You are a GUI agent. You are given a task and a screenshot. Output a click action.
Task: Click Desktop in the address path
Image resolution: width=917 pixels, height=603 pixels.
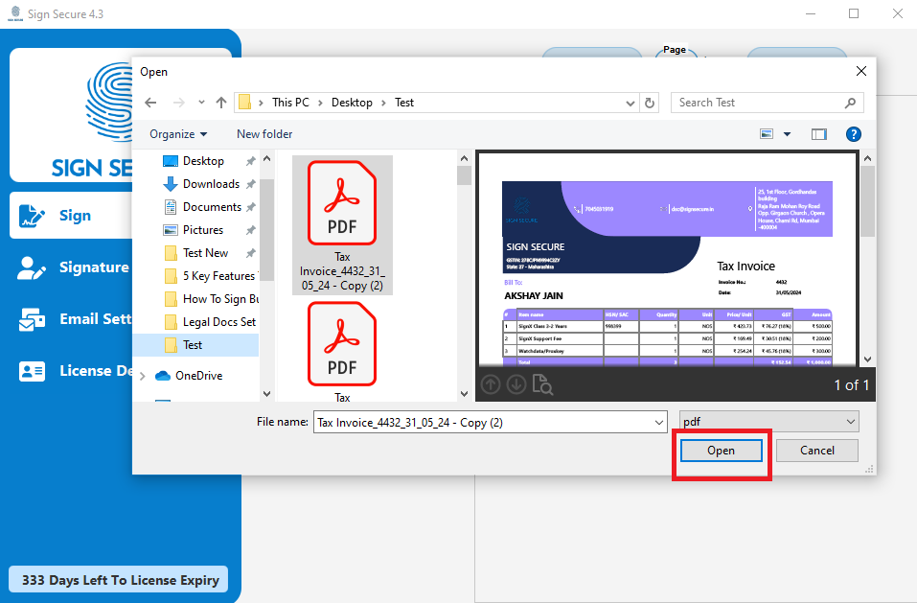pyautogui.click(x=352, y=103)
